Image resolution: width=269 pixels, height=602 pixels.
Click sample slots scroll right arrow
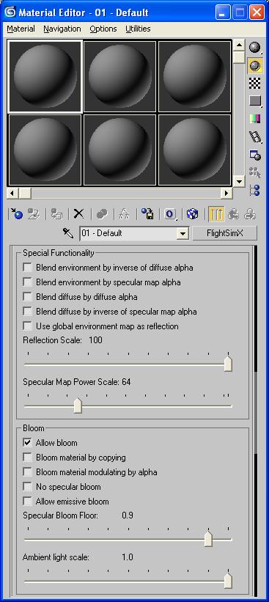click(227, 193)
